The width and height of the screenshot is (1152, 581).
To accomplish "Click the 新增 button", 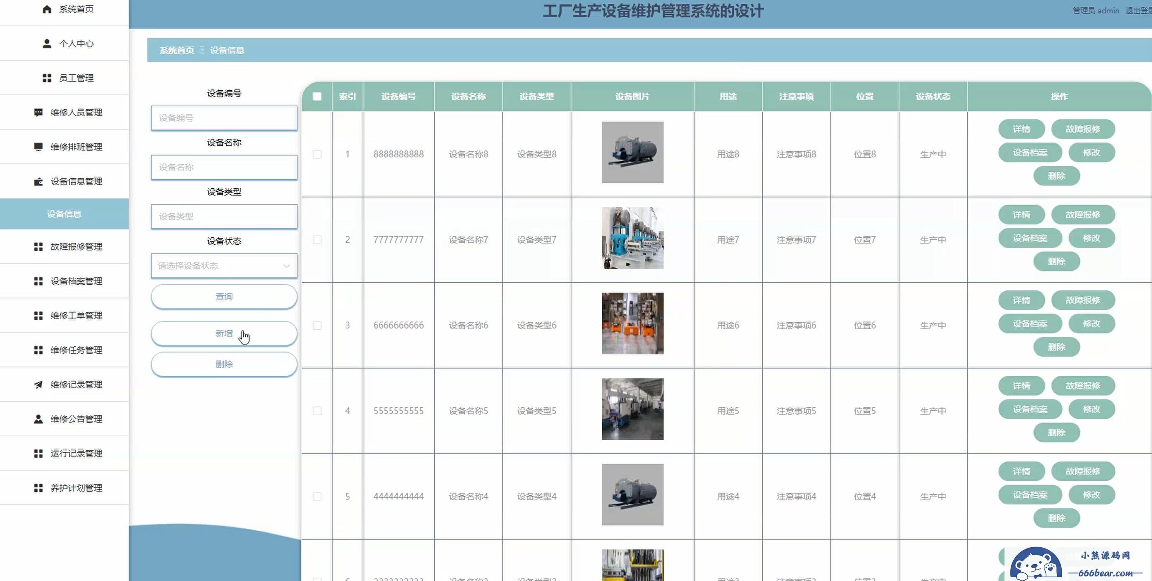I will [x=224, y=333].
